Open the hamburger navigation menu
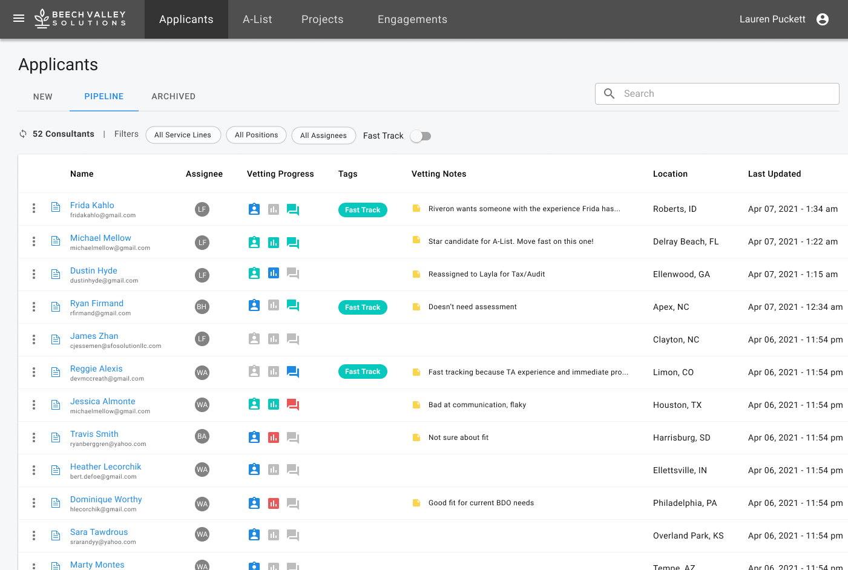Viewport: 848px width, 570px height. [x=18, y=18]
